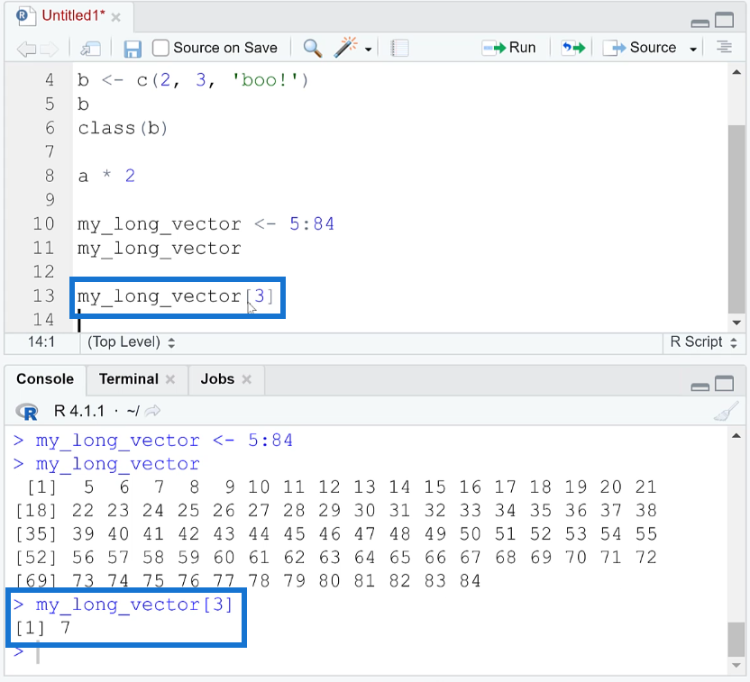Show script in new window
This screenshot has width=750, height=682.
coord(90,49)
